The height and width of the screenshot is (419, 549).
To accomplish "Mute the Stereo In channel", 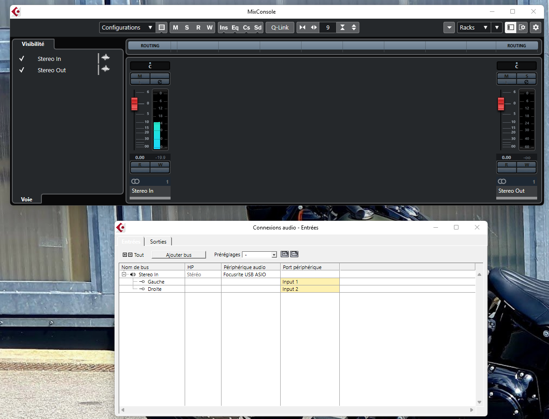I will [140, 76].
